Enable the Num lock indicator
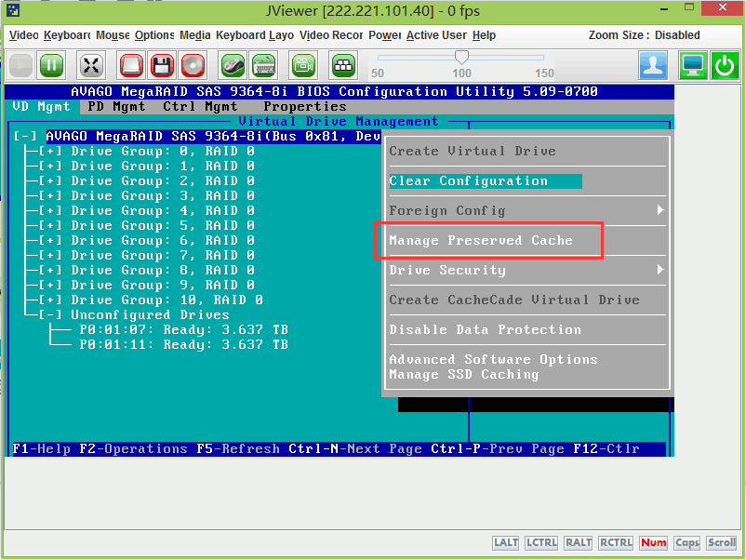 653,542
